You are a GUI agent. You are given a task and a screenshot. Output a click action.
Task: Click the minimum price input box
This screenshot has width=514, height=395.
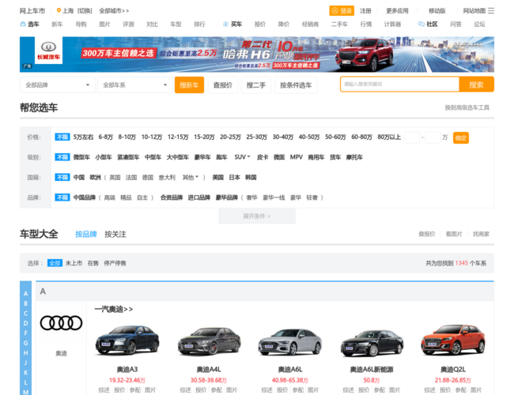pyautogui.click(x=412, y=137)
